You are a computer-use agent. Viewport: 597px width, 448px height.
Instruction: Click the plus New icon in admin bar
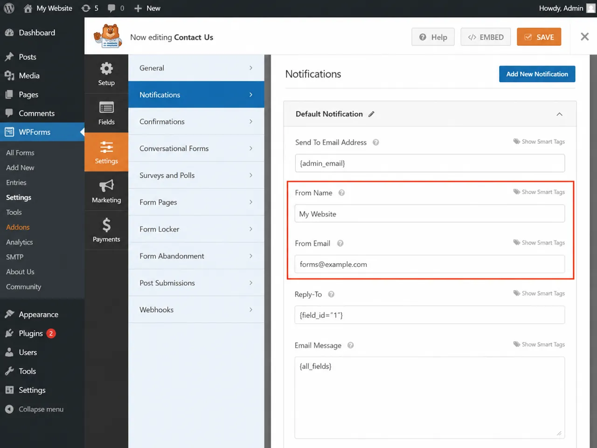[147, 8]
